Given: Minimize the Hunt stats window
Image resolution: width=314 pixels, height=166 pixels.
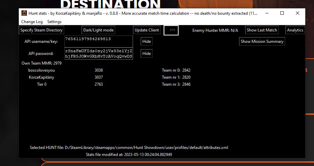Looking at the screenshot, I should click(x=267, y=13).
